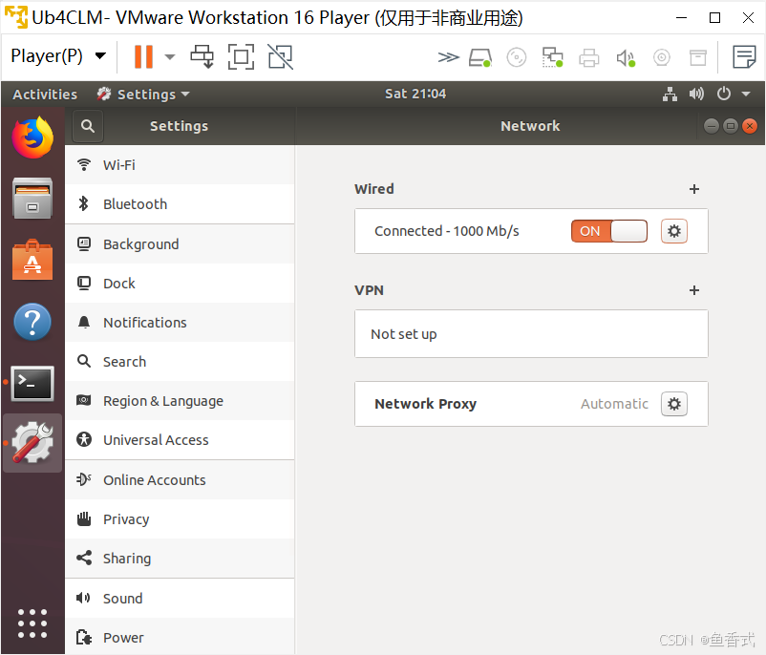Open the VMware message log note icon
This screenshot has height=655, width=766.
point(744,56)
